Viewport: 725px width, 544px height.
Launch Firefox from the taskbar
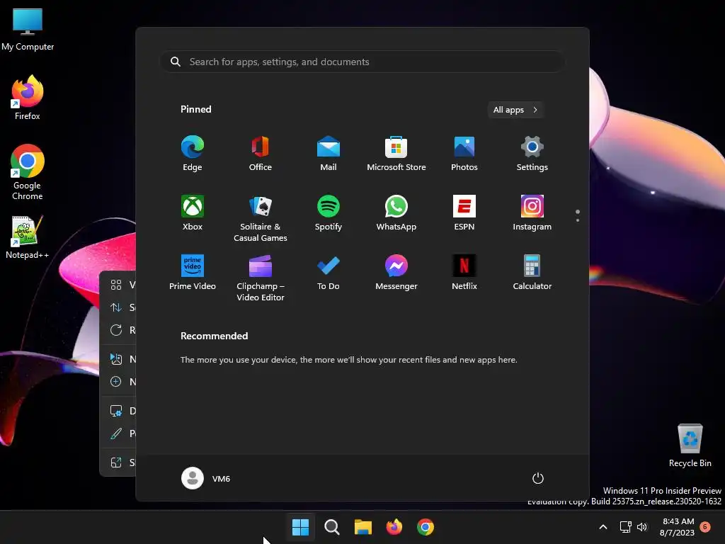394,527
